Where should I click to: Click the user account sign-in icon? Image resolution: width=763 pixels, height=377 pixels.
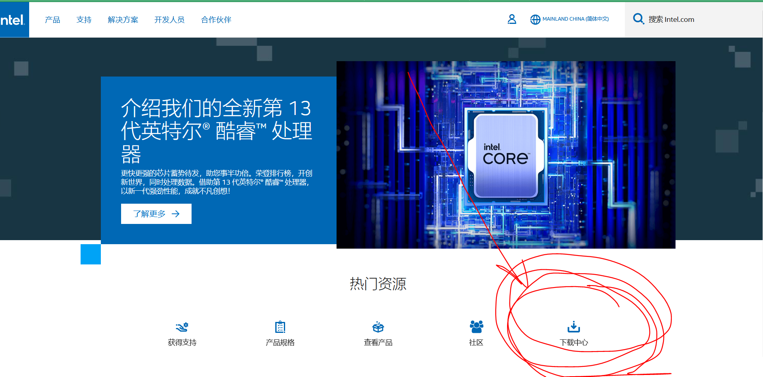[512, 19]
